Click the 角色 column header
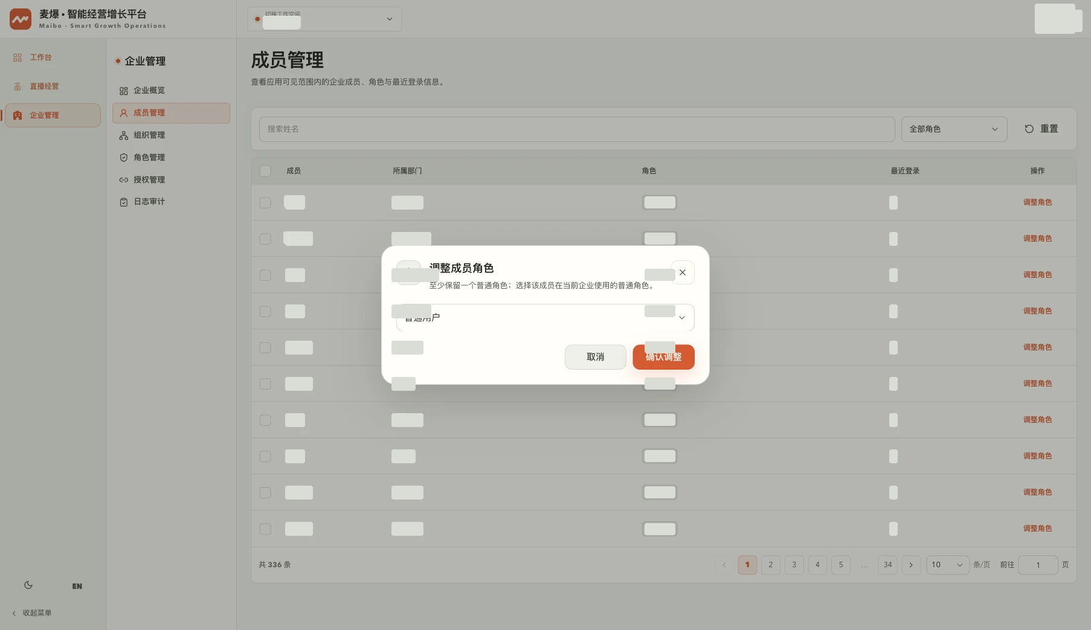The width and height of the screenshot is (1091, 630). pyautogui.click(x=649, y=171)
